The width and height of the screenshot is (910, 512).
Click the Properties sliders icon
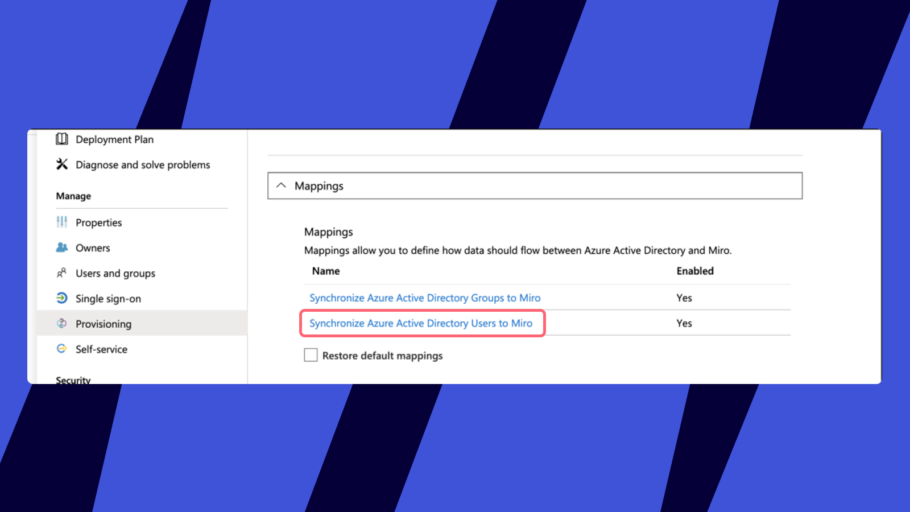61,222
